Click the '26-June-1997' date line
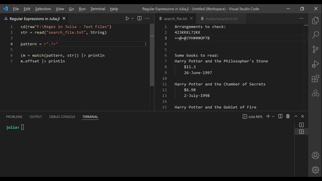The height and width of the screenshot is (181, 322). point(198,72)
